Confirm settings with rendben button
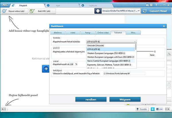The image size is (172, 118). (x=91, y=99)
